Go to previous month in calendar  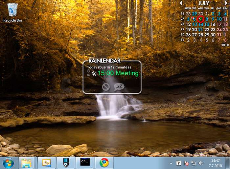[181, 3]
